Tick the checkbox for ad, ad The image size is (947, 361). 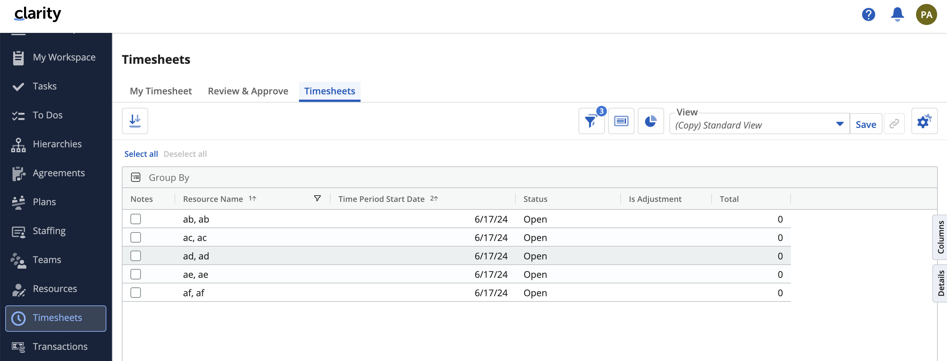136,256
